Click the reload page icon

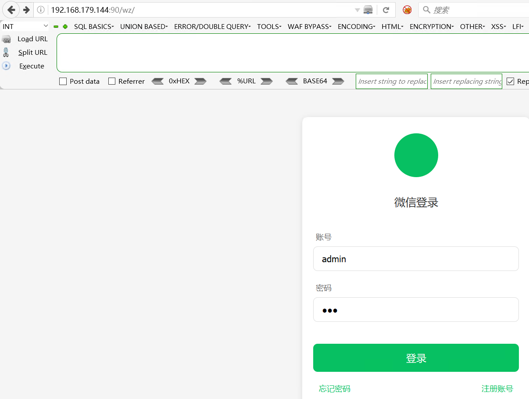(x=386, y=10)
